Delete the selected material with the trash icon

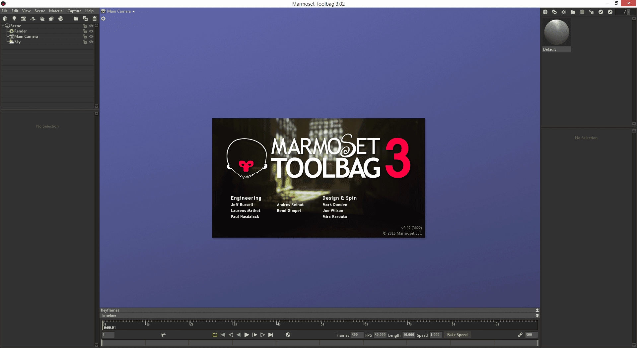coord(582,12)
